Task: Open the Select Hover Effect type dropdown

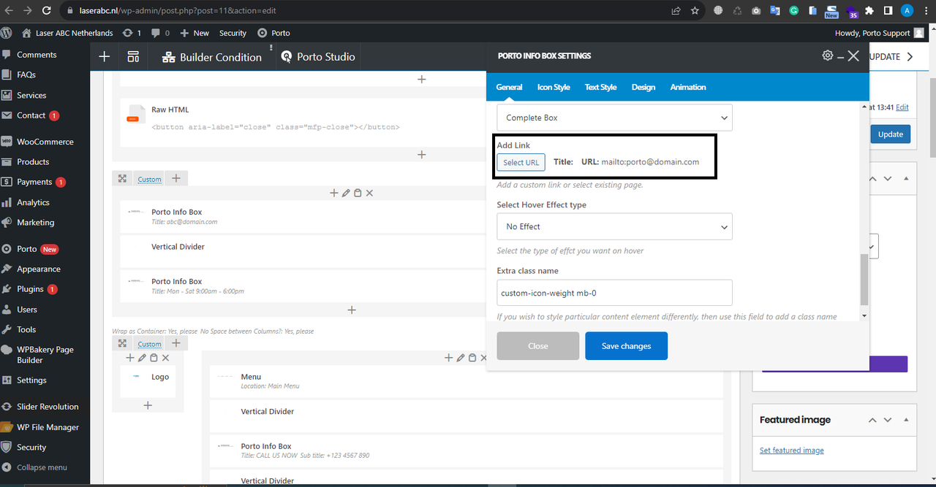Action: 614,226
